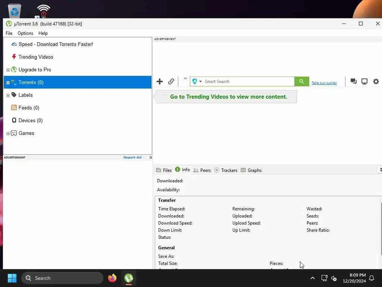Click the Devices phone icon
Viewport: 382px width, 287px height.
click(x=14, y=120)
